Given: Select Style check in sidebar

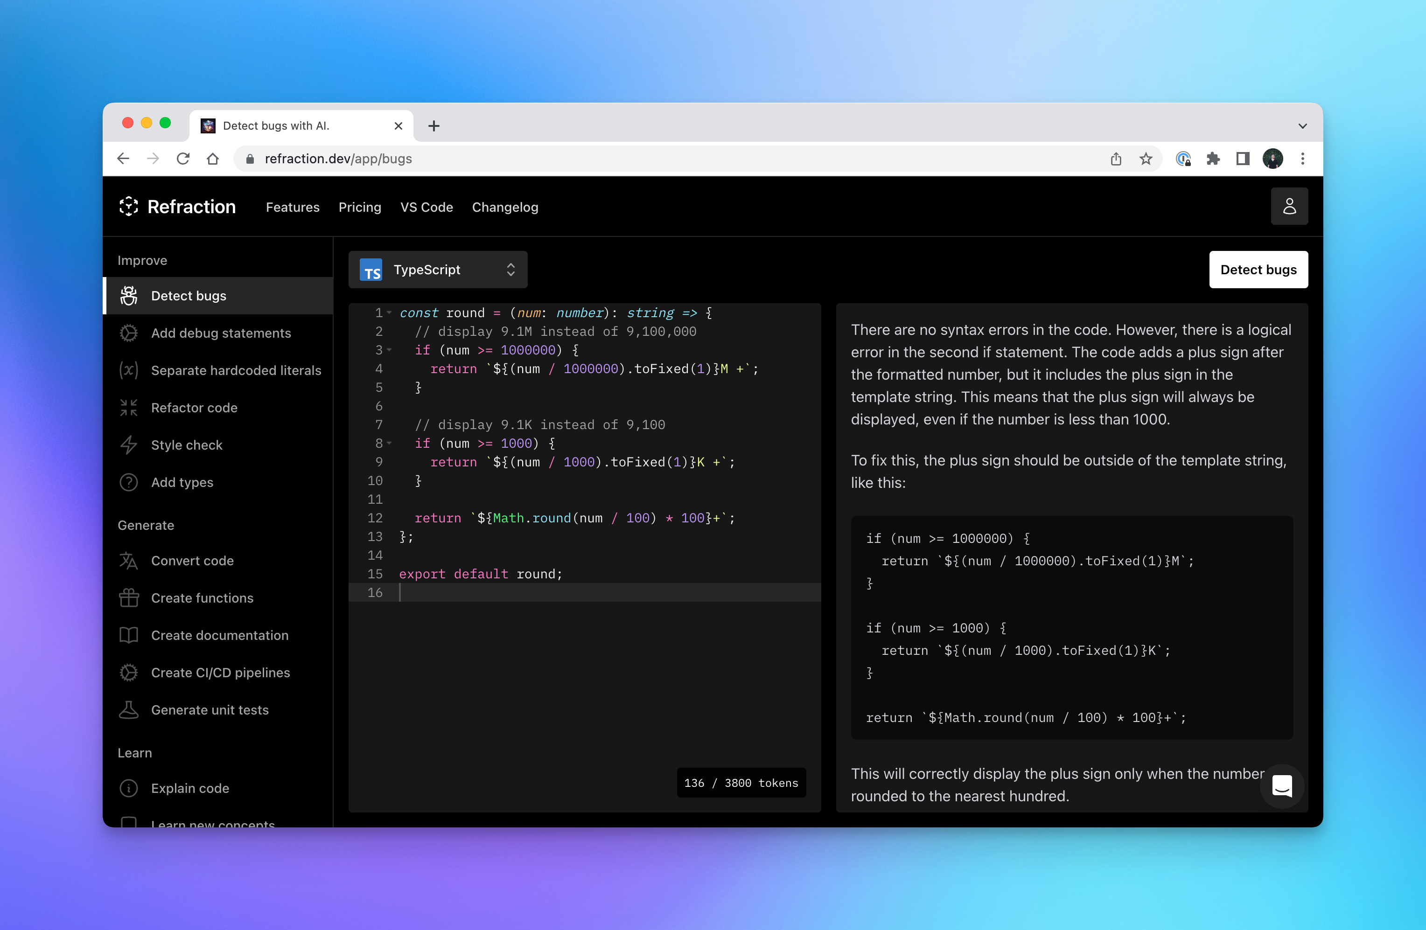Looking at the screenshot, I should [x=218, y=445].
